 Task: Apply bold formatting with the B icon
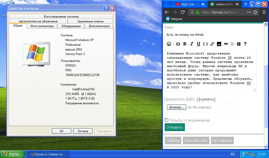(185, 44)
